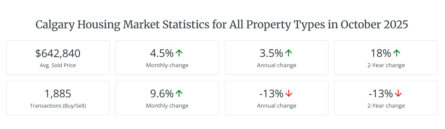Select the 1,885 transactions figure
Image resolution: width=445 pixels, height=129 pixels.
[58, 94]
